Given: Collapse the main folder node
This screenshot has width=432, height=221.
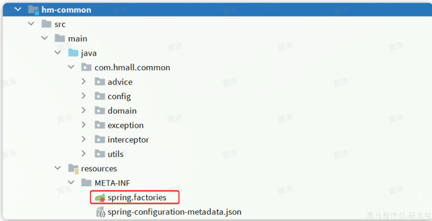Looking at the screenshot, I should 44,38.
